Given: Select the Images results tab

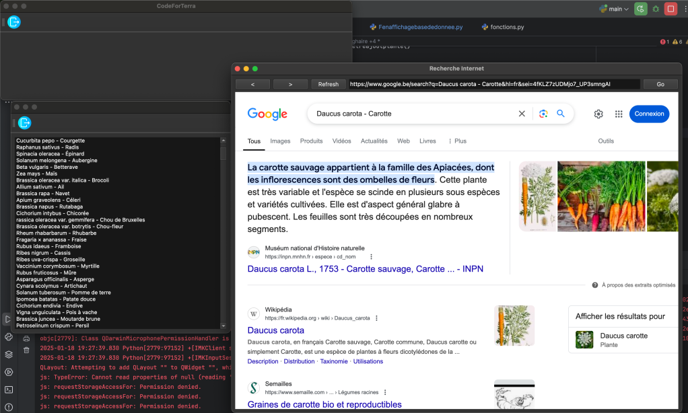Looking at the screenshot, I should point(280,141).
